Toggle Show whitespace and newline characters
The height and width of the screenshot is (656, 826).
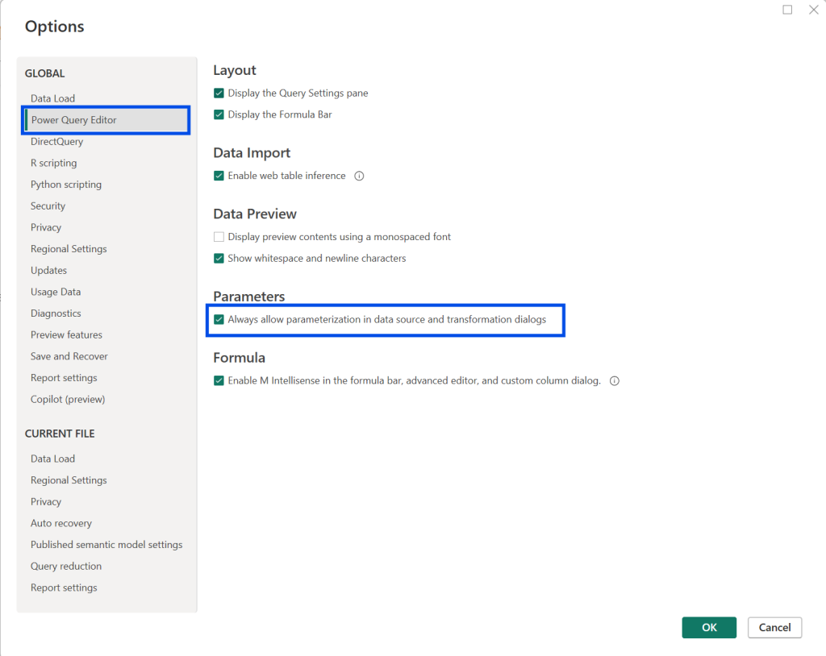point(219,259)
